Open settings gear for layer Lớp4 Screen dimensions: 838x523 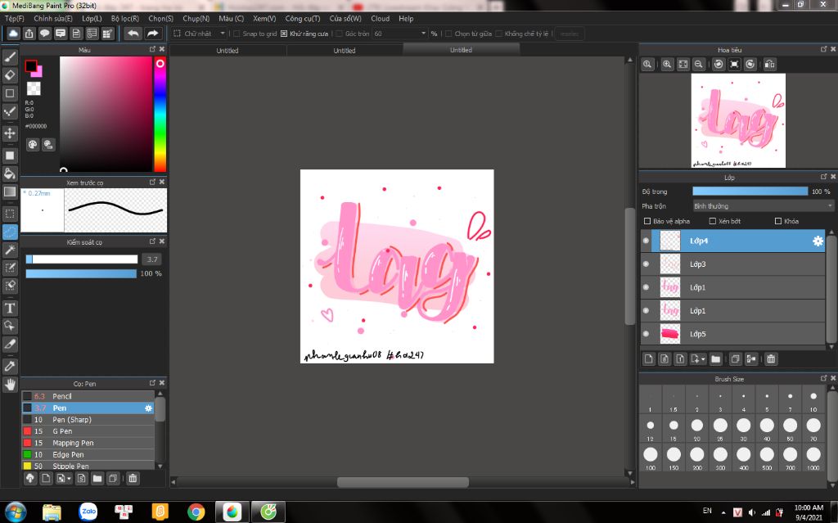click(818, 241)
